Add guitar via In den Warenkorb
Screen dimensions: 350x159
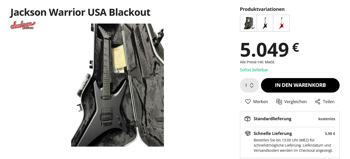300,85
